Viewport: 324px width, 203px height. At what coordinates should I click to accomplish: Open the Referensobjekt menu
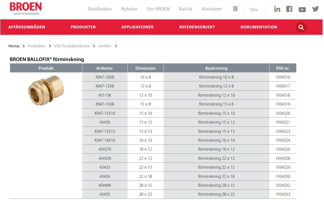click(197, 27)
